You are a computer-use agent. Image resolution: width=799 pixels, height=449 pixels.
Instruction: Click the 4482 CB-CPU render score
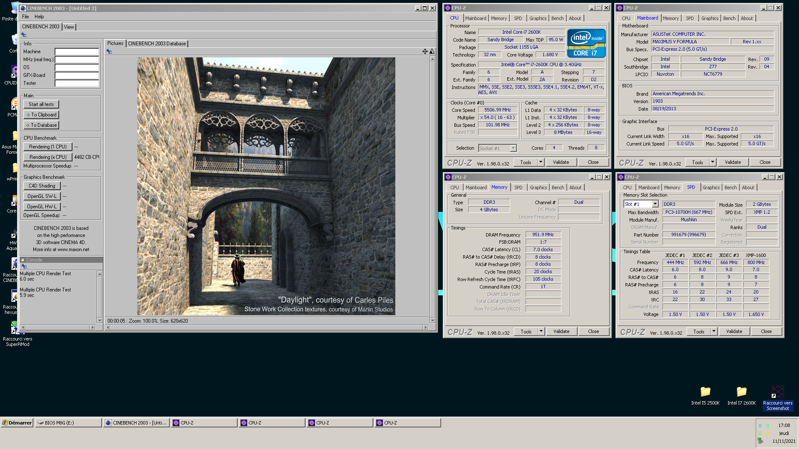87,157
